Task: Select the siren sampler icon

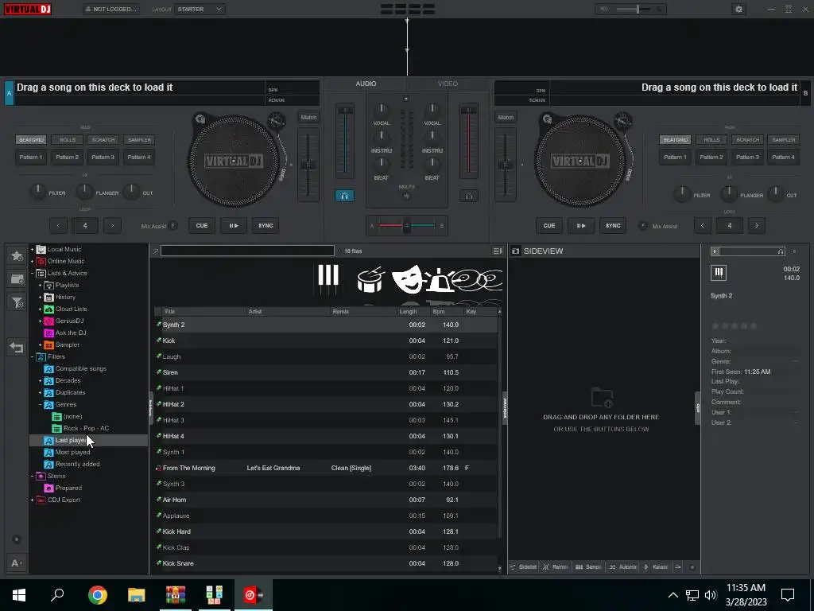Action: [439, 281]
